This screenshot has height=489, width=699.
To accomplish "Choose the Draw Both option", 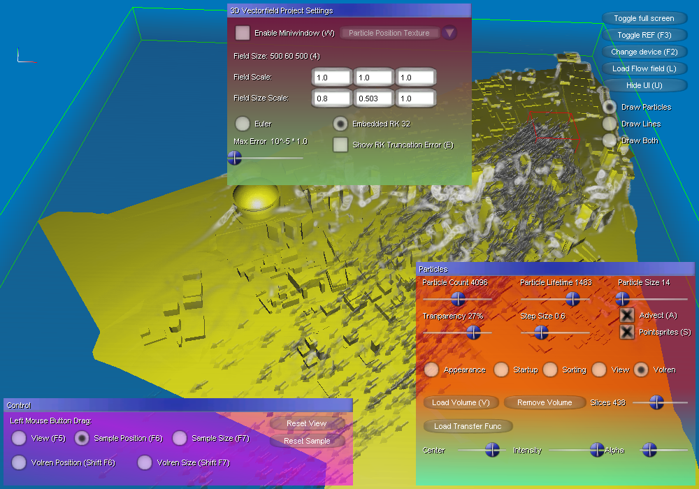I will (610, 140).
